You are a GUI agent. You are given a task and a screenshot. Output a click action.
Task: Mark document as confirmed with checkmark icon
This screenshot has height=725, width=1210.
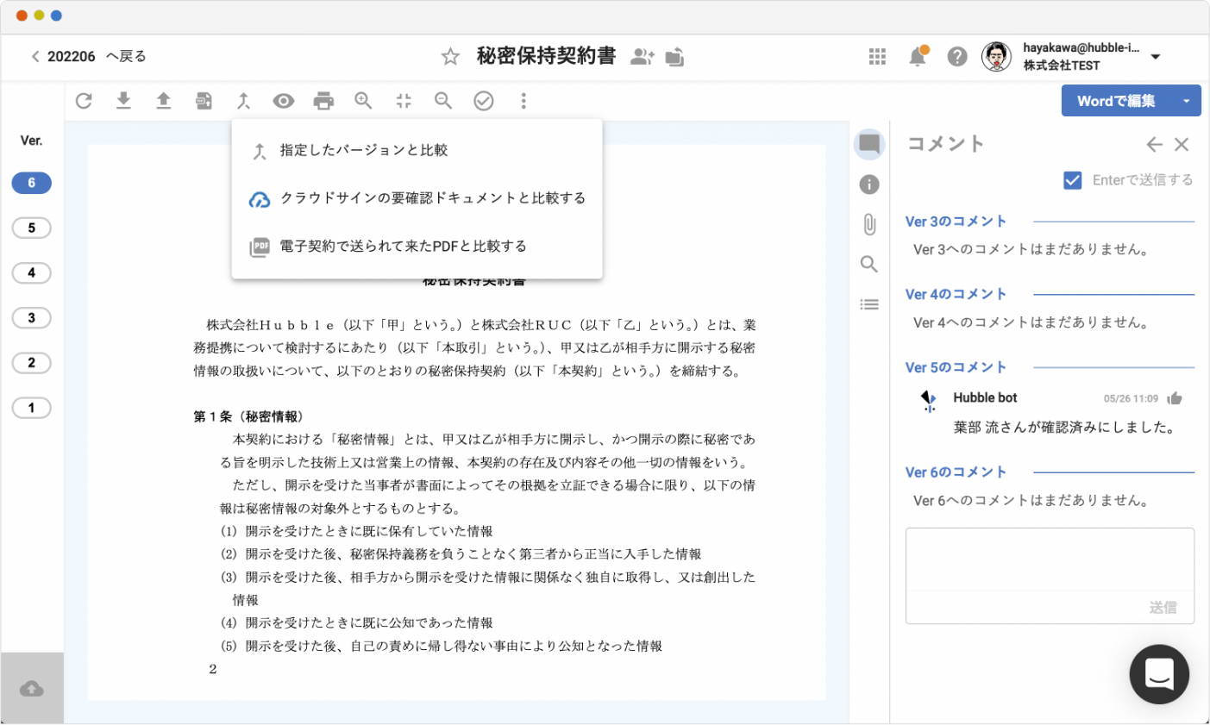(484, 101)
